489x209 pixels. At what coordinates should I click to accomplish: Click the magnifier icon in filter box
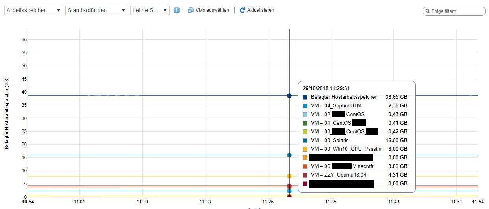(427, 11)
